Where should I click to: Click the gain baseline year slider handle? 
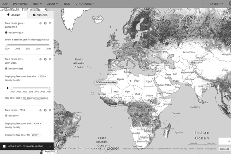[x=6, y=45]
